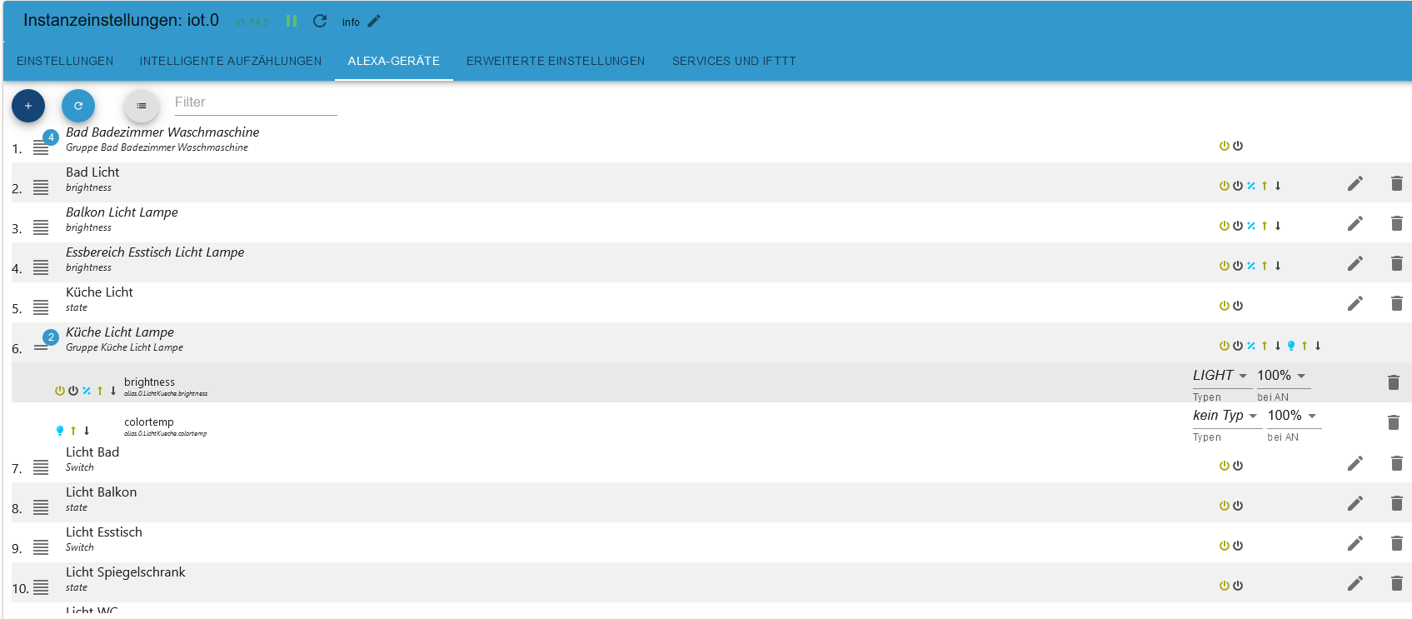
Task: Delete Balkon Licht Lampe device
Action: coord(1397,223)
